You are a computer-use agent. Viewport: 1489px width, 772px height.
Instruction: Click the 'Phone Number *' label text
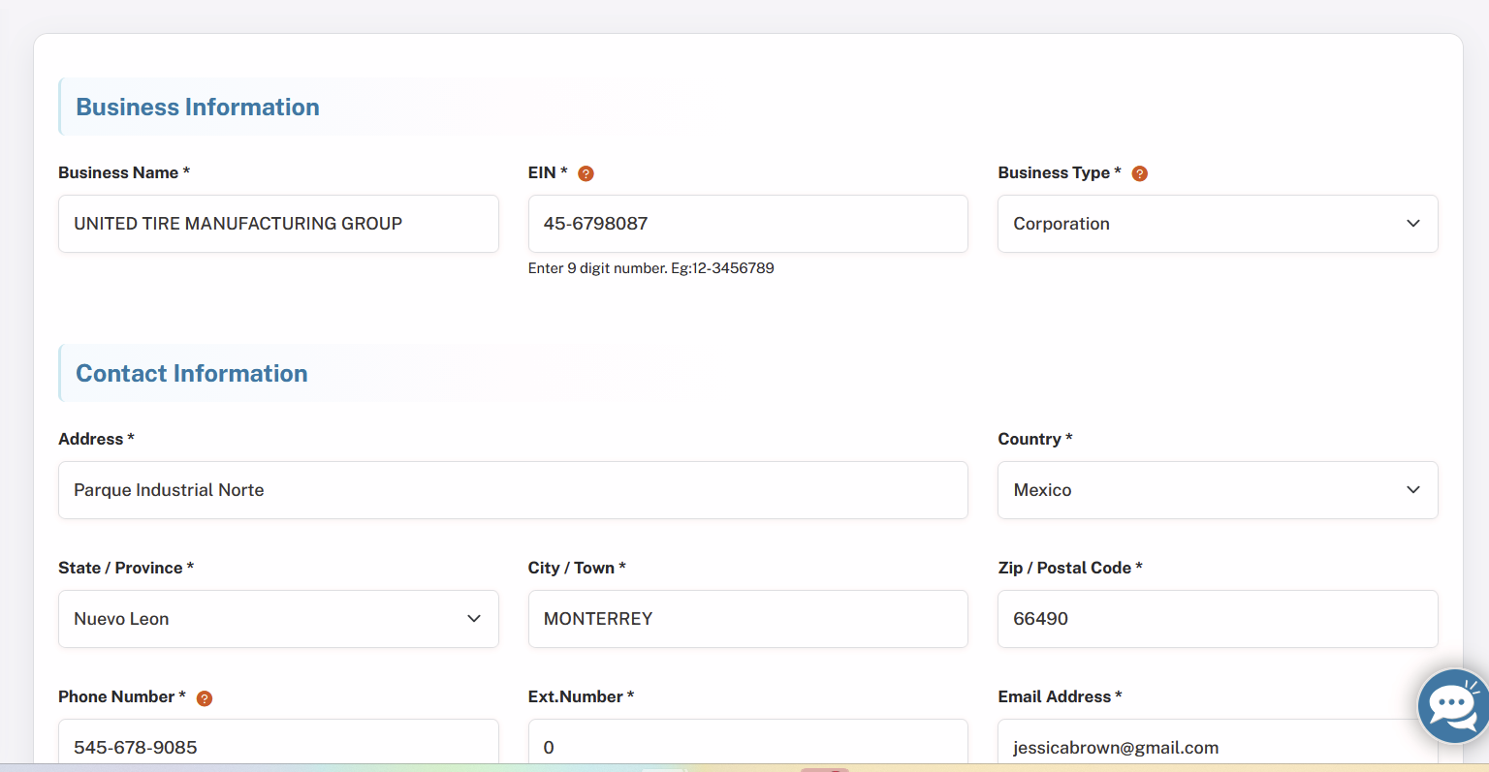[122, 696]
